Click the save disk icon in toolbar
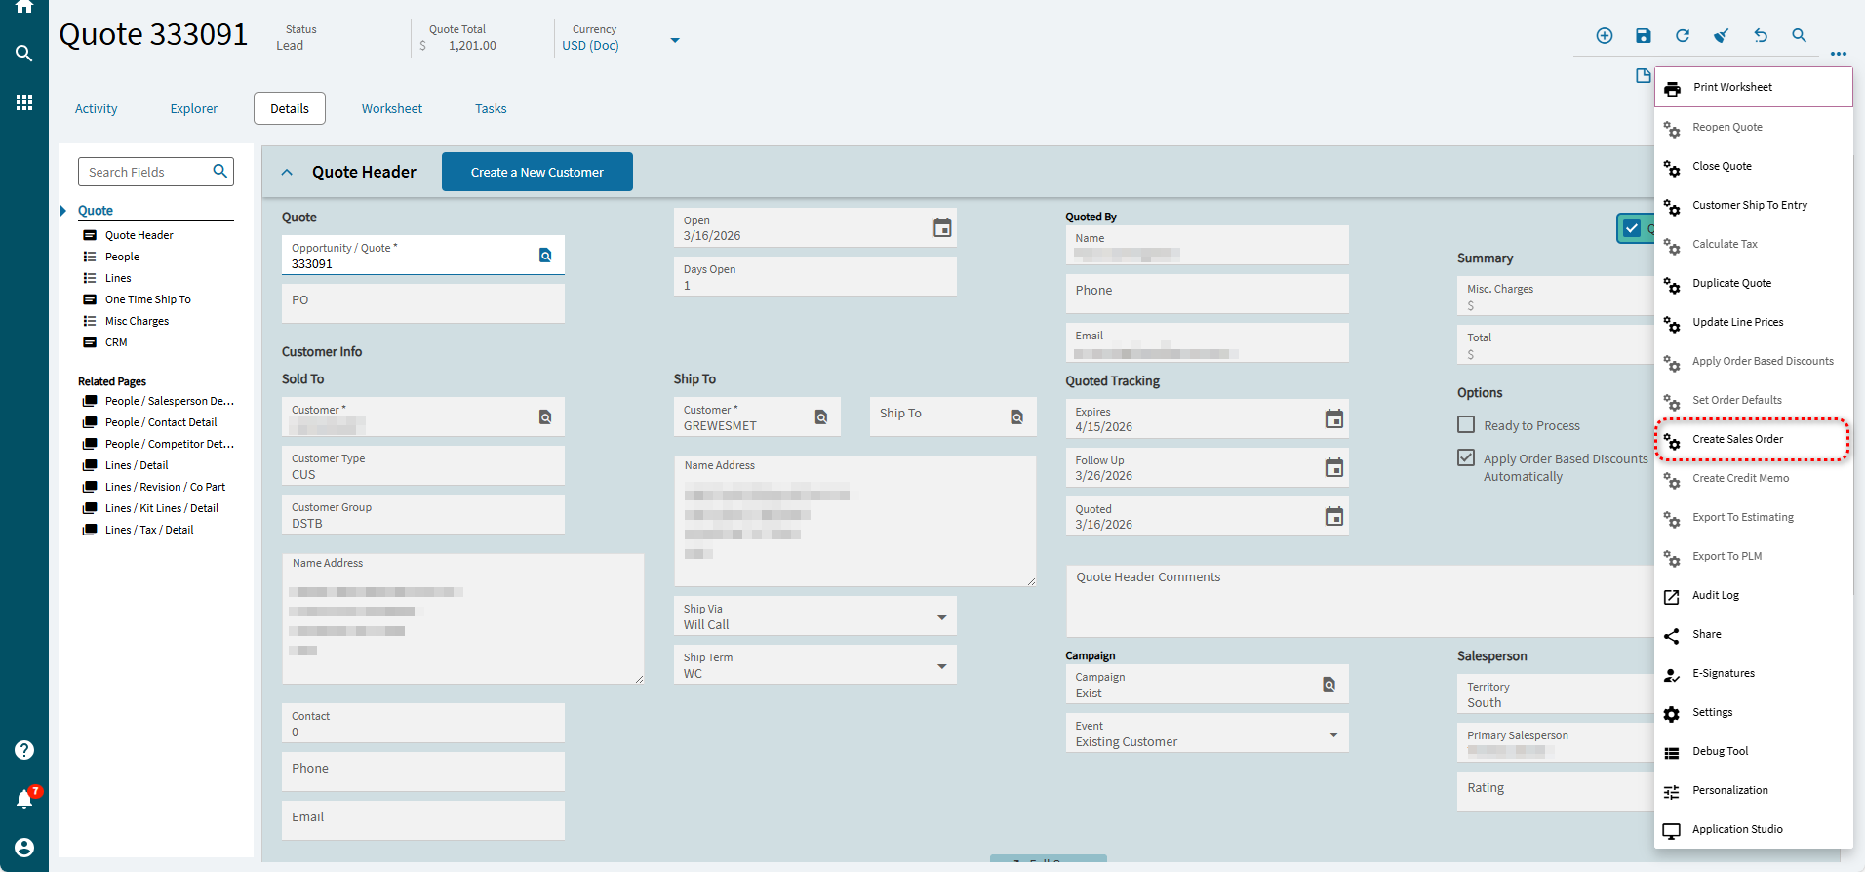Image resolution: width=1865 pixels, height=872 pixels. coord(1644,36)
